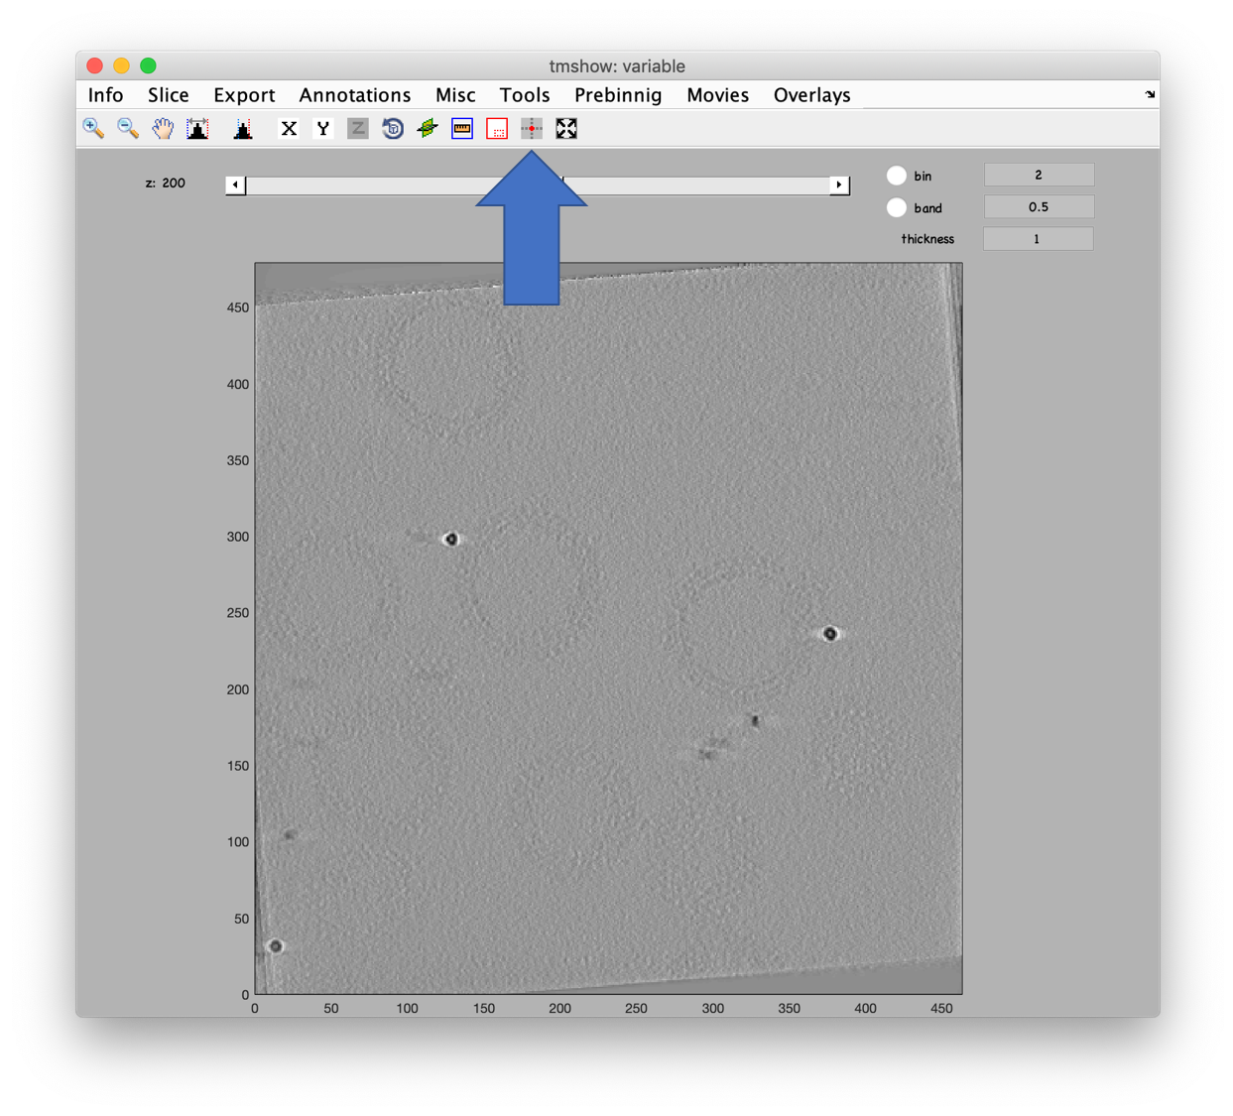Open the Tools menu
The width and height of the screenshot is (1233, 1116).
[524, 95]
